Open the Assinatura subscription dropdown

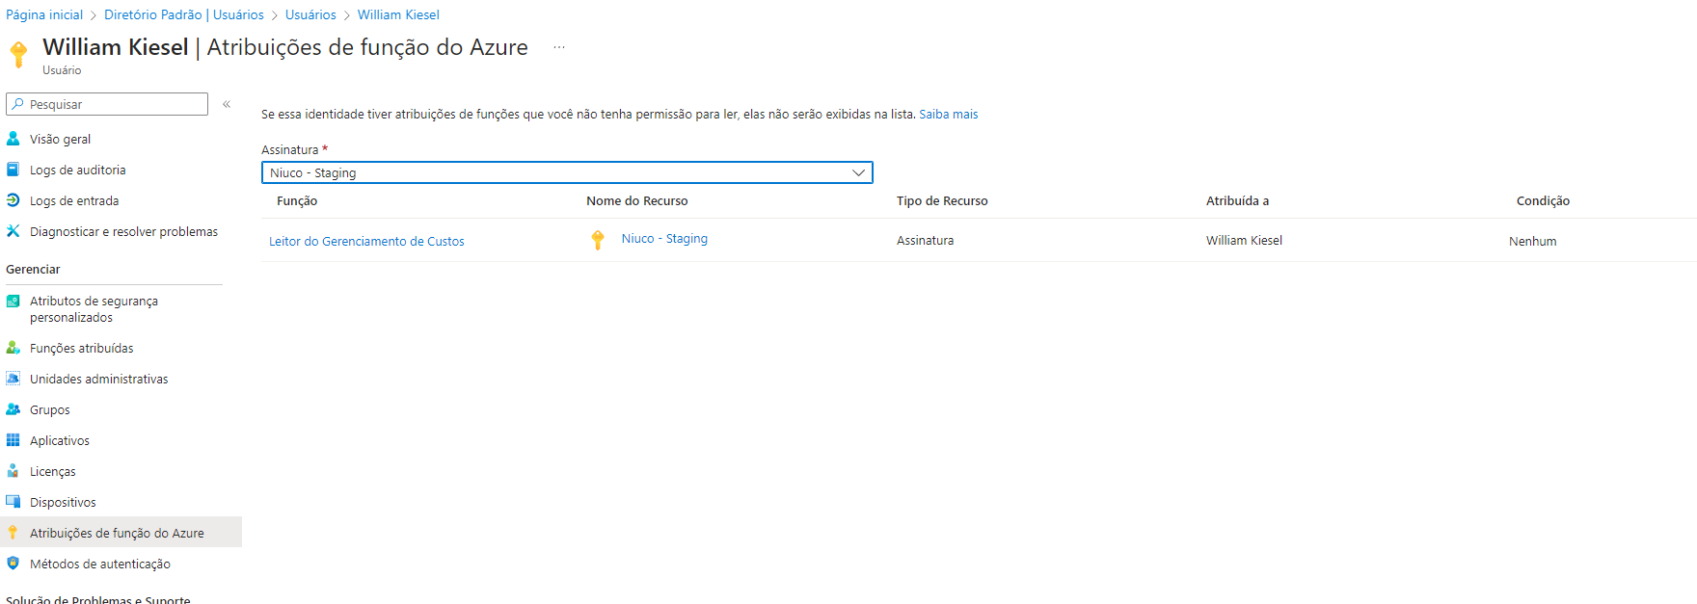click(567, 172)
